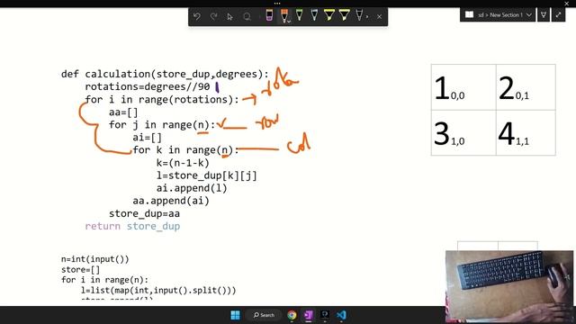Click the 'n=int(input())' line
This screenshot has height=324, width=576.
95,259
